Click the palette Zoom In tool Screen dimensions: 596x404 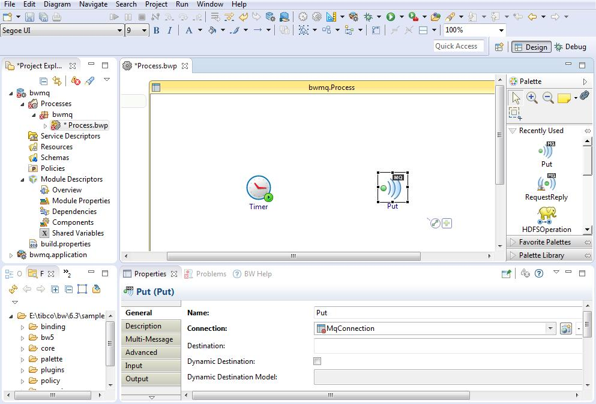(x=532, y=98)
